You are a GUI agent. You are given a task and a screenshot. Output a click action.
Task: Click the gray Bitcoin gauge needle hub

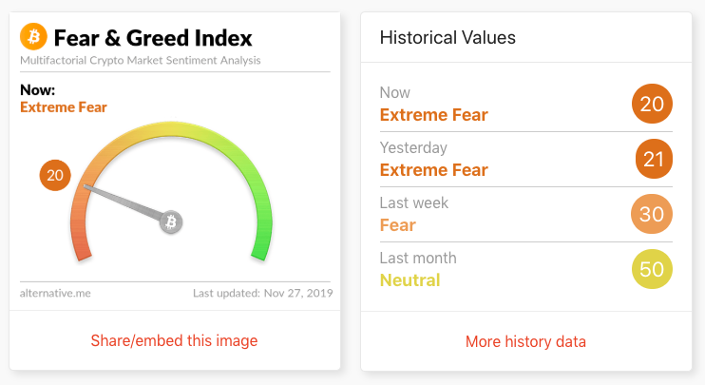[171, 221]
